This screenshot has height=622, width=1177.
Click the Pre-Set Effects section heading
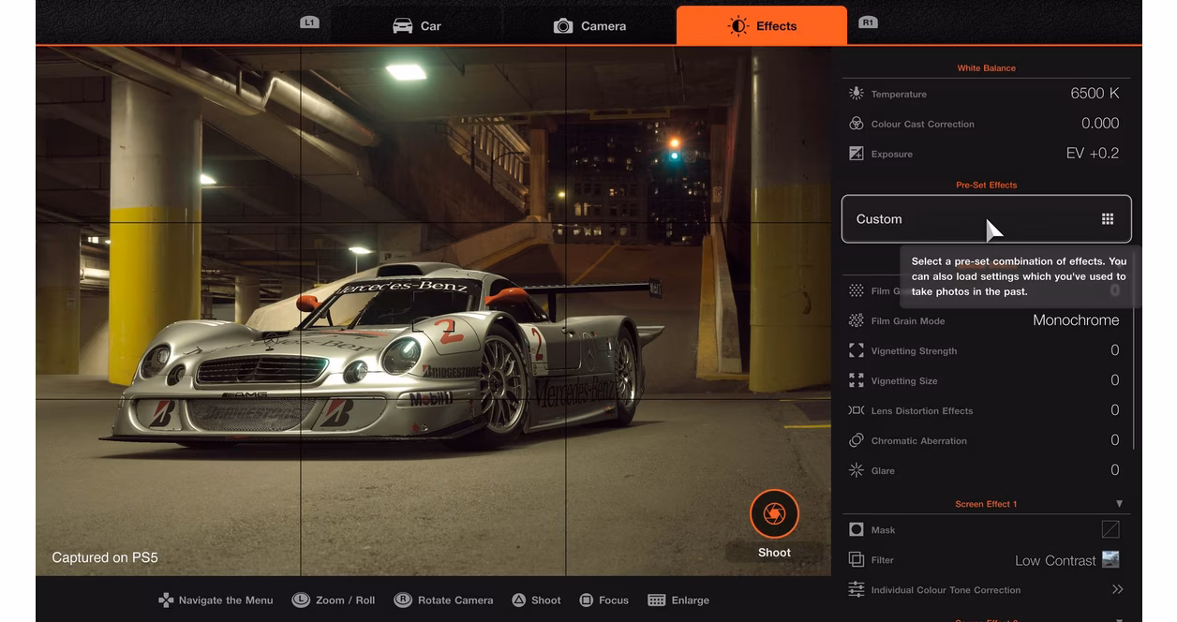click(x=986, y=185)
